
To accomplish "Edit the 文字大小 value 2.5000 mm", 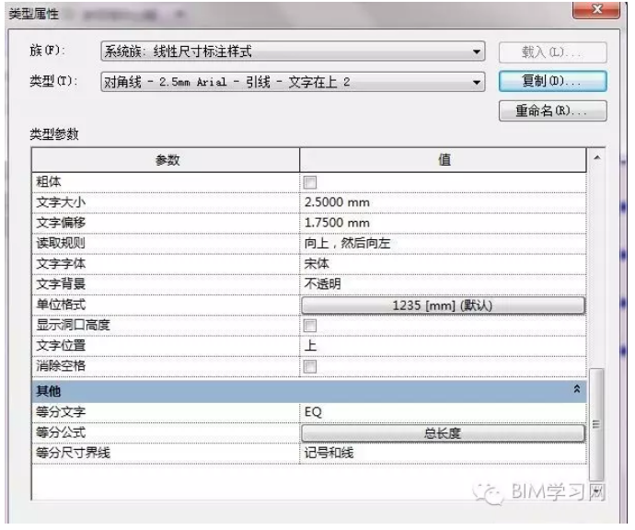I will tap(443, 202).
